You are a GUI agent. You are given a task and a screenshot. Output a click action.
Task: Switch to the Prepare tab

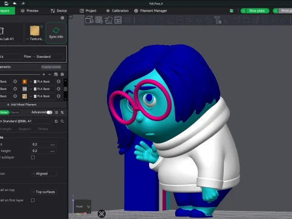[7, 11]
